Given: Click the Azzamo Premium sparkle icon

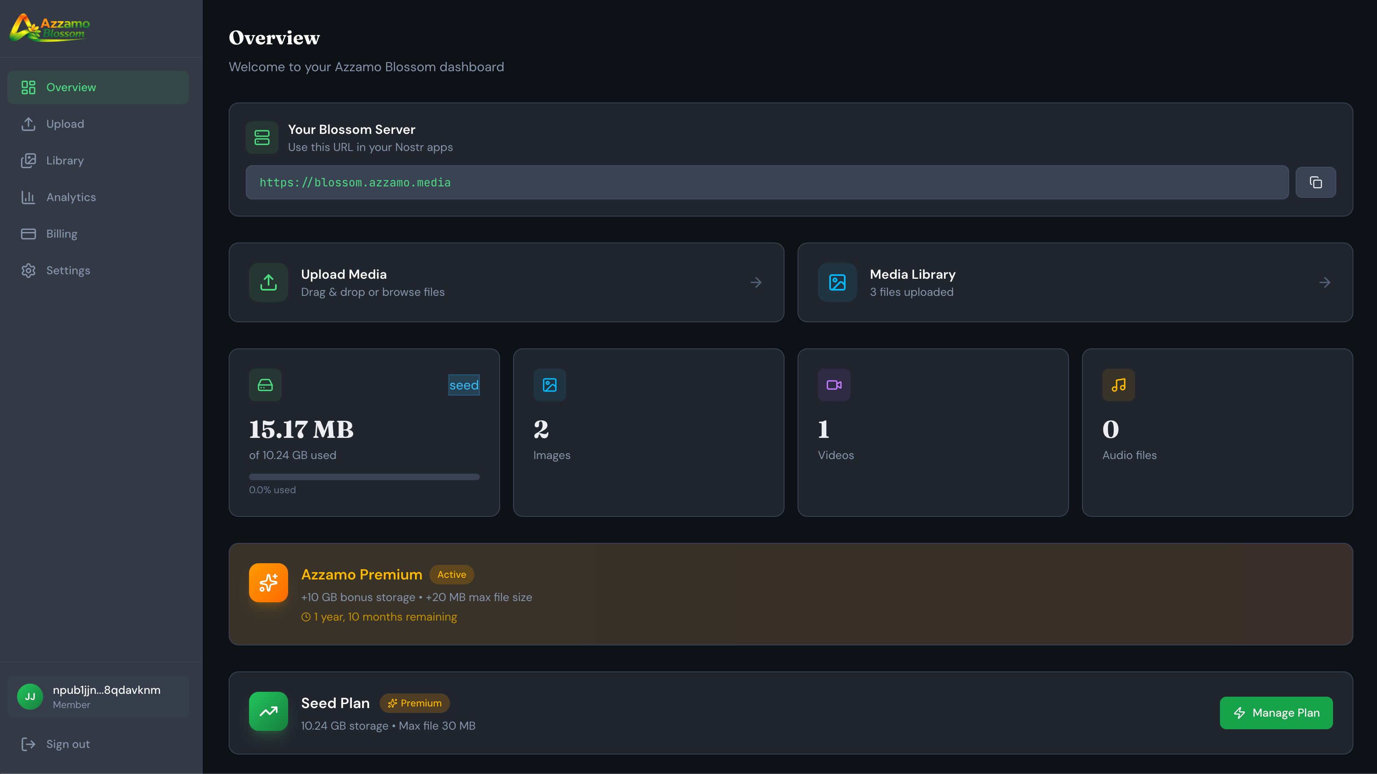Looking at the screenshot, I should coord(268,583).
